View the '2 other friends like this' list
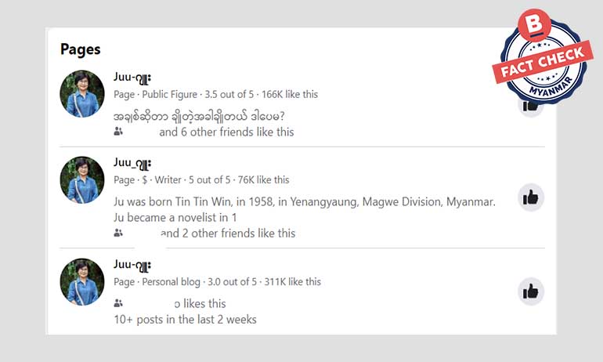 tap(228, 233)
